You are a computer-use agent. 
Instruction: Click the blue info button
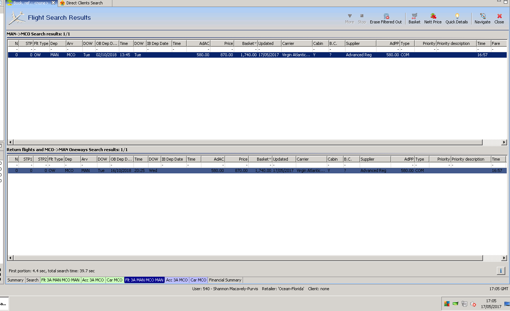pos(501,271)
